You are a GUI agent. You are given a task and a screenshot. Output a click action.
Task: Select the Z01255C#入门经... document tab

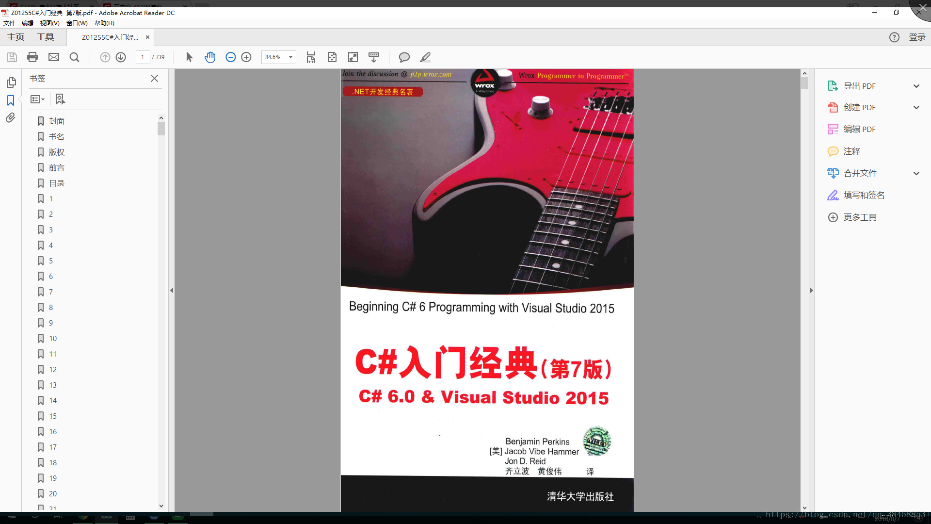(x=110, y=37)
